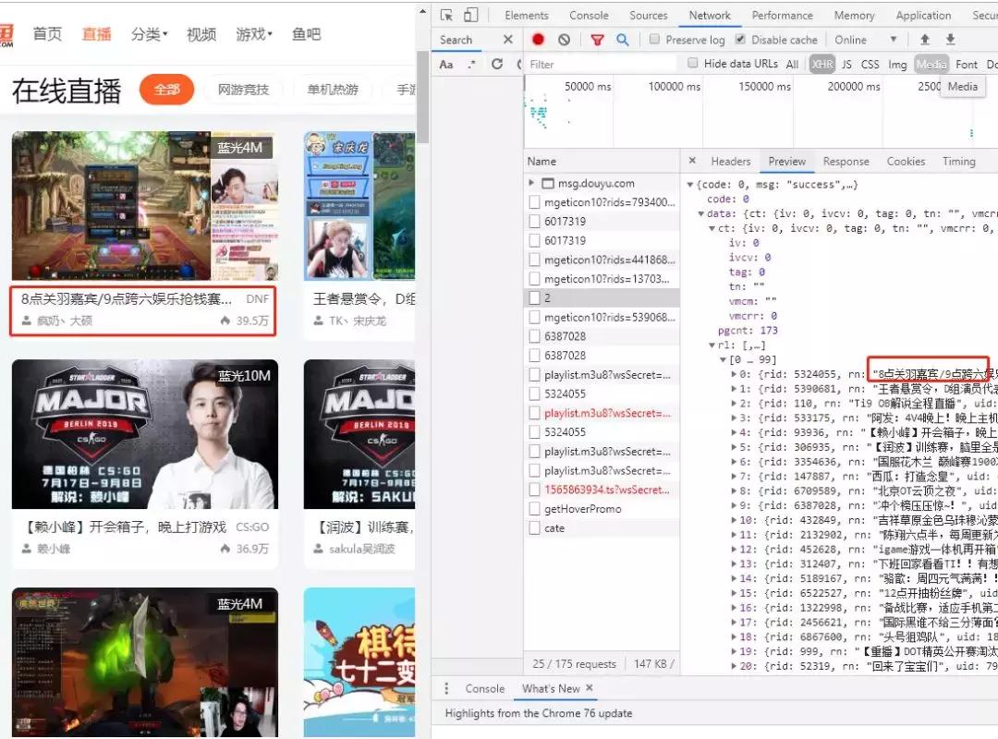This screenshot has height=739, width=998.
Task: Click the clear network log icon
Action: point(565,40)
